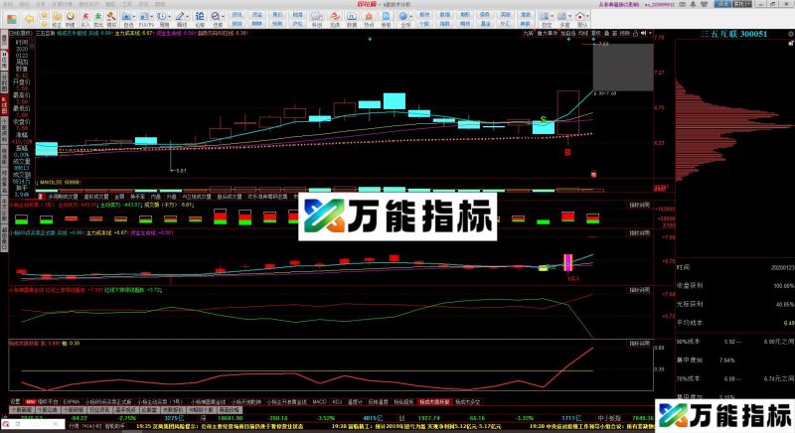Image resolution: width=795 pixels, height=433 pixels.
Task: Click the yellow back arrow icon
Action: point(30,19)
